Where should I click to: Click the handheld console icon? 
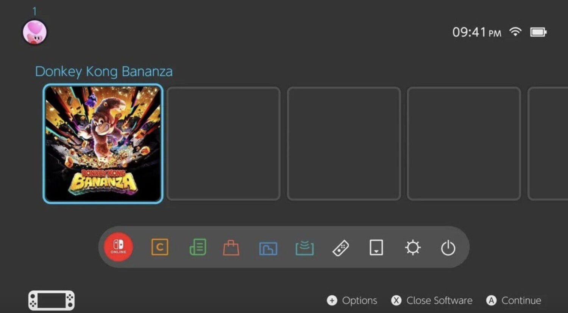coord(51,301)
